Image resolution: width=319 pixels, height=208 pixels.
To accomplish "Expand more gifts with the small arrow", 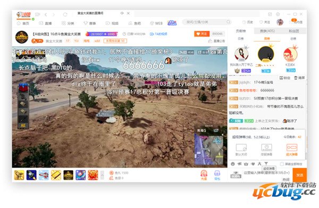I will (x=102, y=175).
